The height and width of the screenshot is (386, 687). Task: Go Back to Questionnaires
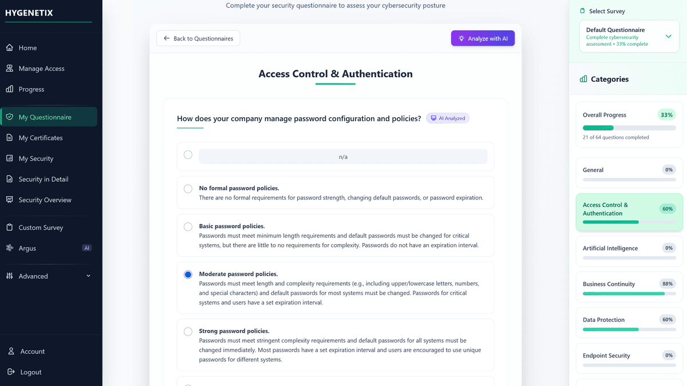pos(198,38)
